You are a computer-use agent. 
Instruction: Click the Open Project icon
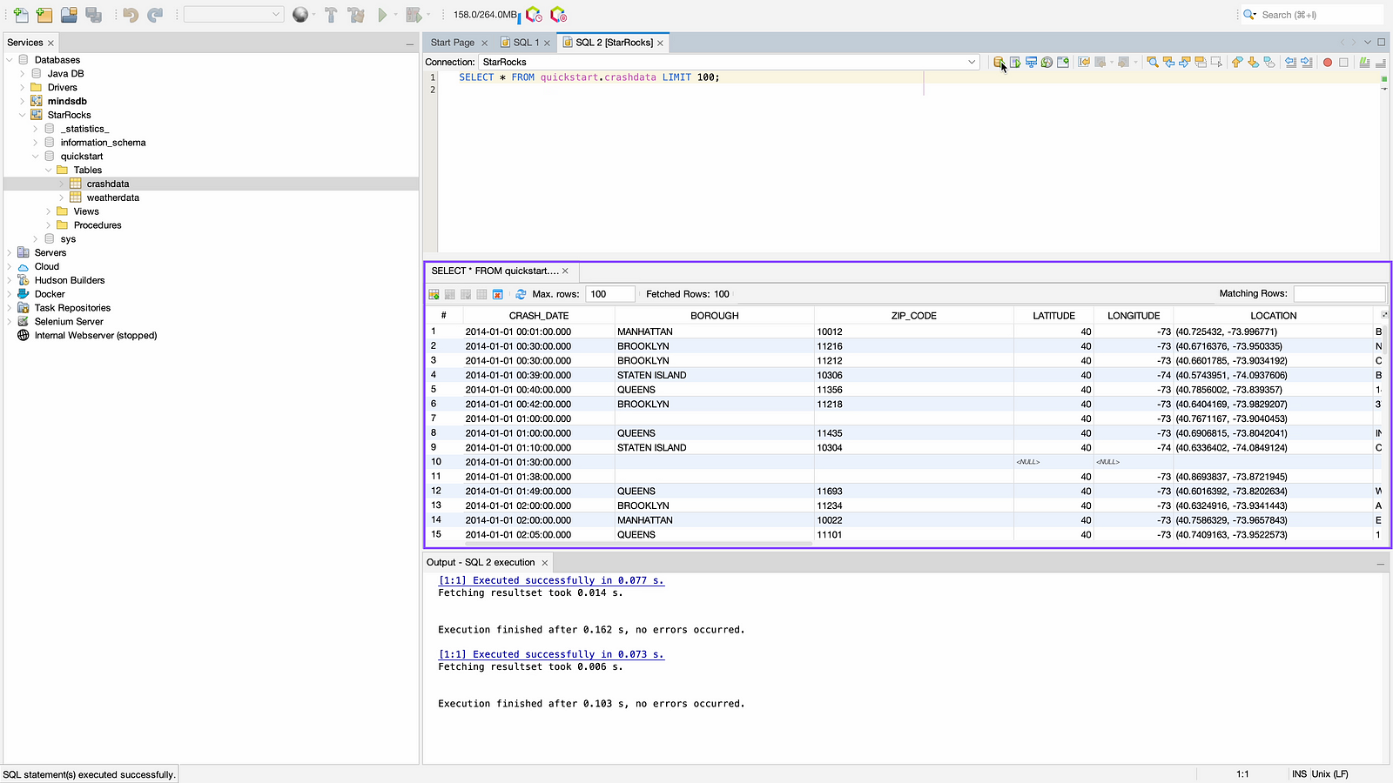click(69, 15)
